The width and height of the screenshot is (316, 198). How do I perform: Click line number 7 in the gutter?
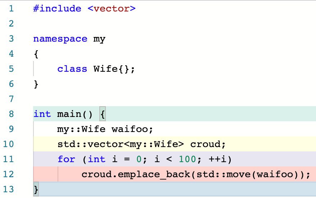point(11,99)
